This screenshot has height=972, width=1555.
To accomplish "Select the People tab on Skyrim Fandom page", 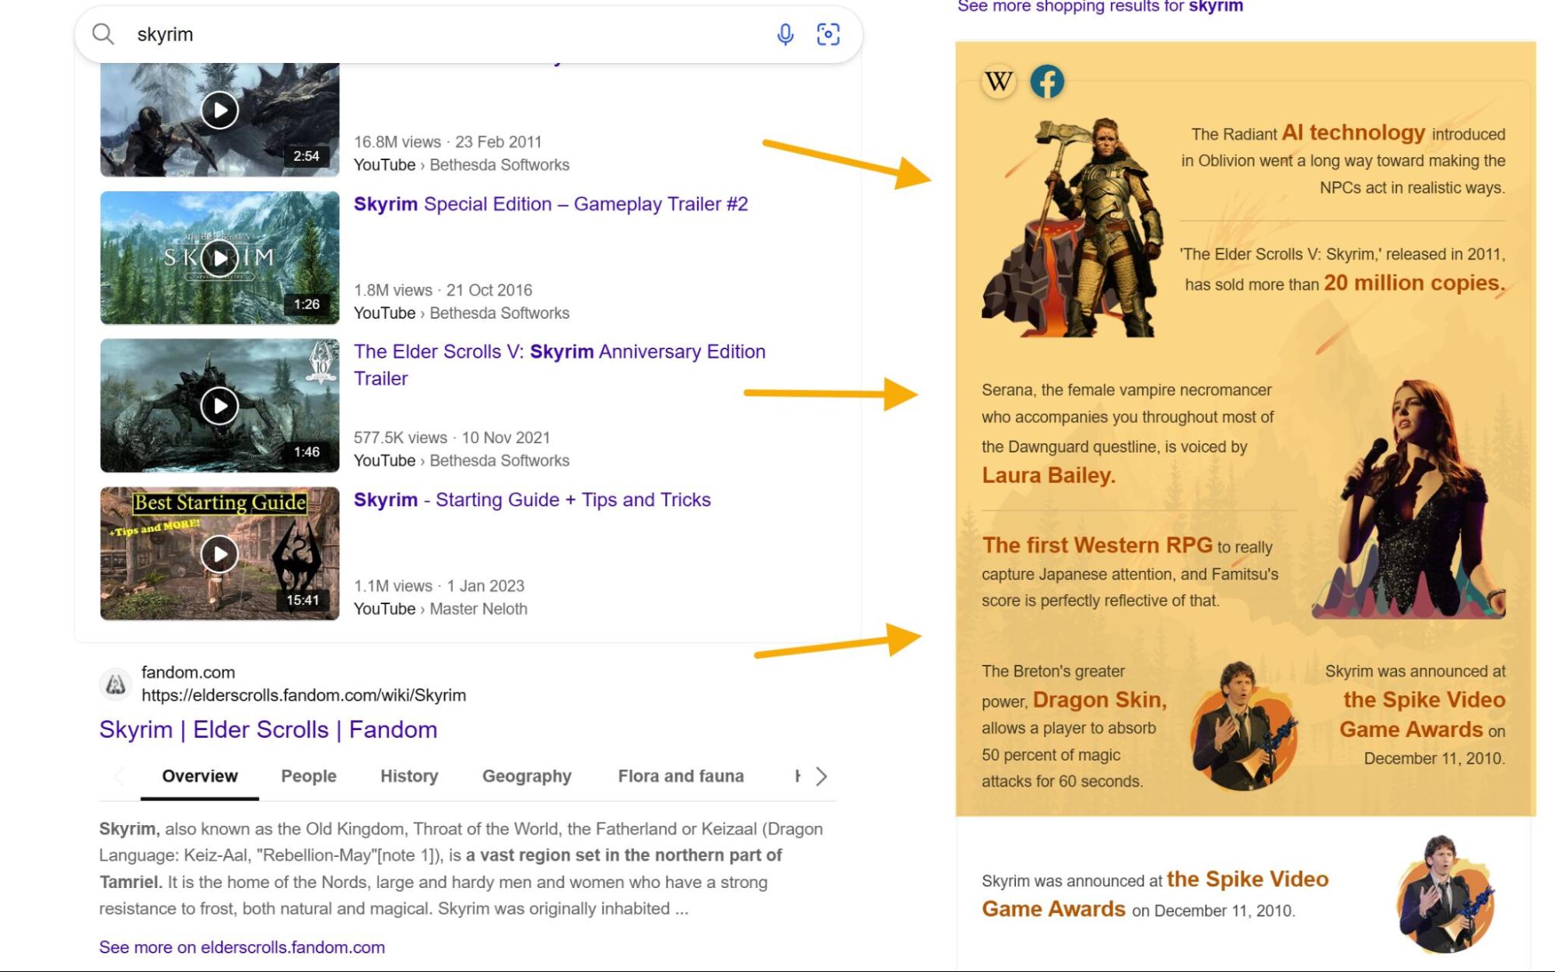I will (308, 776).
